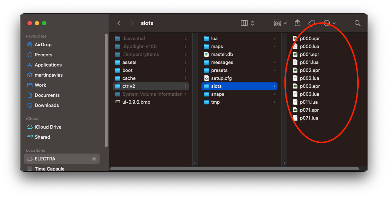388x198 pixels.
Task: Switch view using column view icon
Action: point(244,23)
